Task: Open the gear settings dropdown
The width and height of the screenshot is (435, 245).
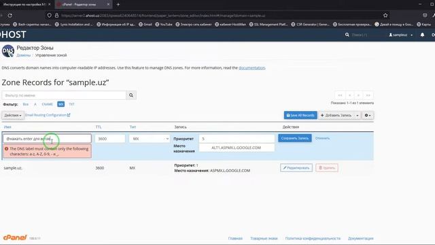Action: tap(368, 115)
